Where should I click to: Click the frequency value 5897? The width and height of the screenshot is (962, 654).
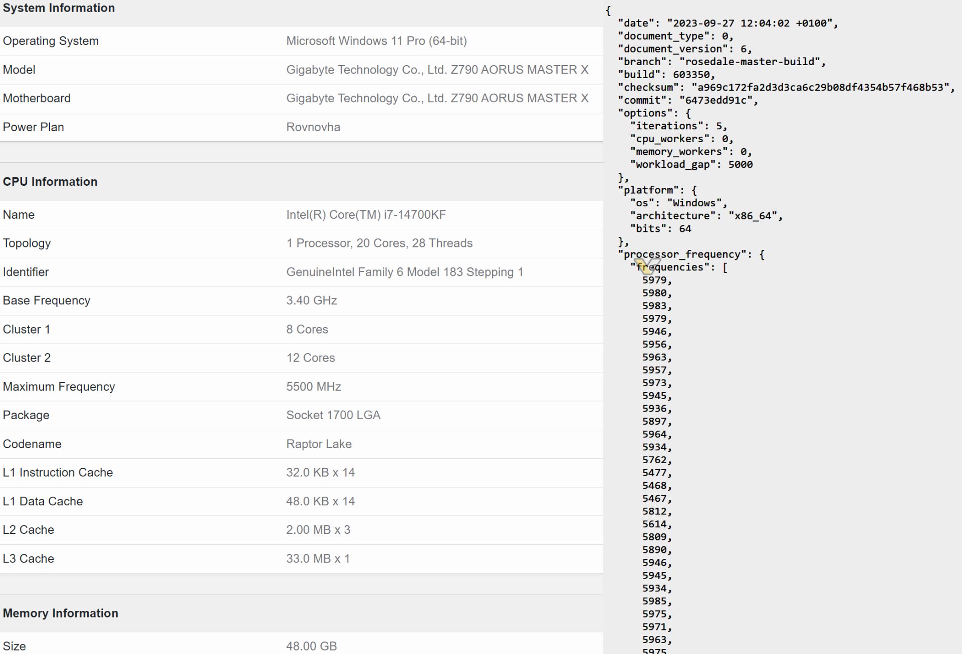pyautogui.click(x=654, y=422)
